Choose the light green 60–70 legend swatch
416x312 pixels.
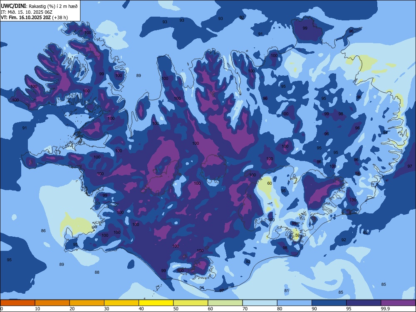(225, 303)
